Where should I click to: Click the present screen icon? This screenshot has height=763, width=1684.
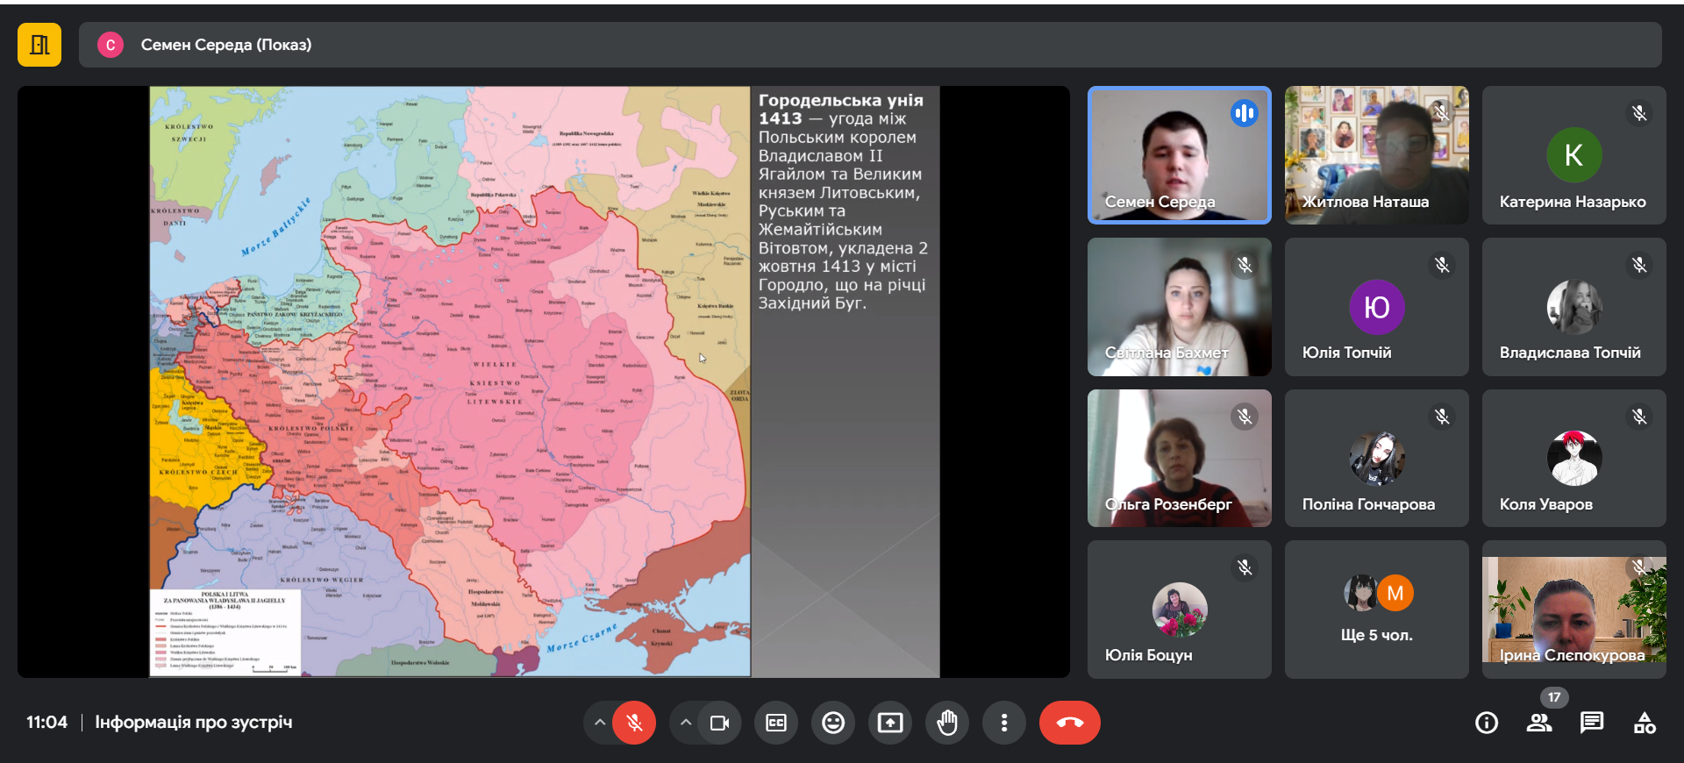(x=890, y=723)
